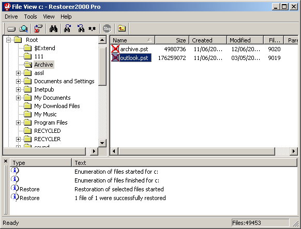The height and width of the screenshot is (229, 301).
Task: Expand the Documents and Settings folder
Action: pos(18,81)
